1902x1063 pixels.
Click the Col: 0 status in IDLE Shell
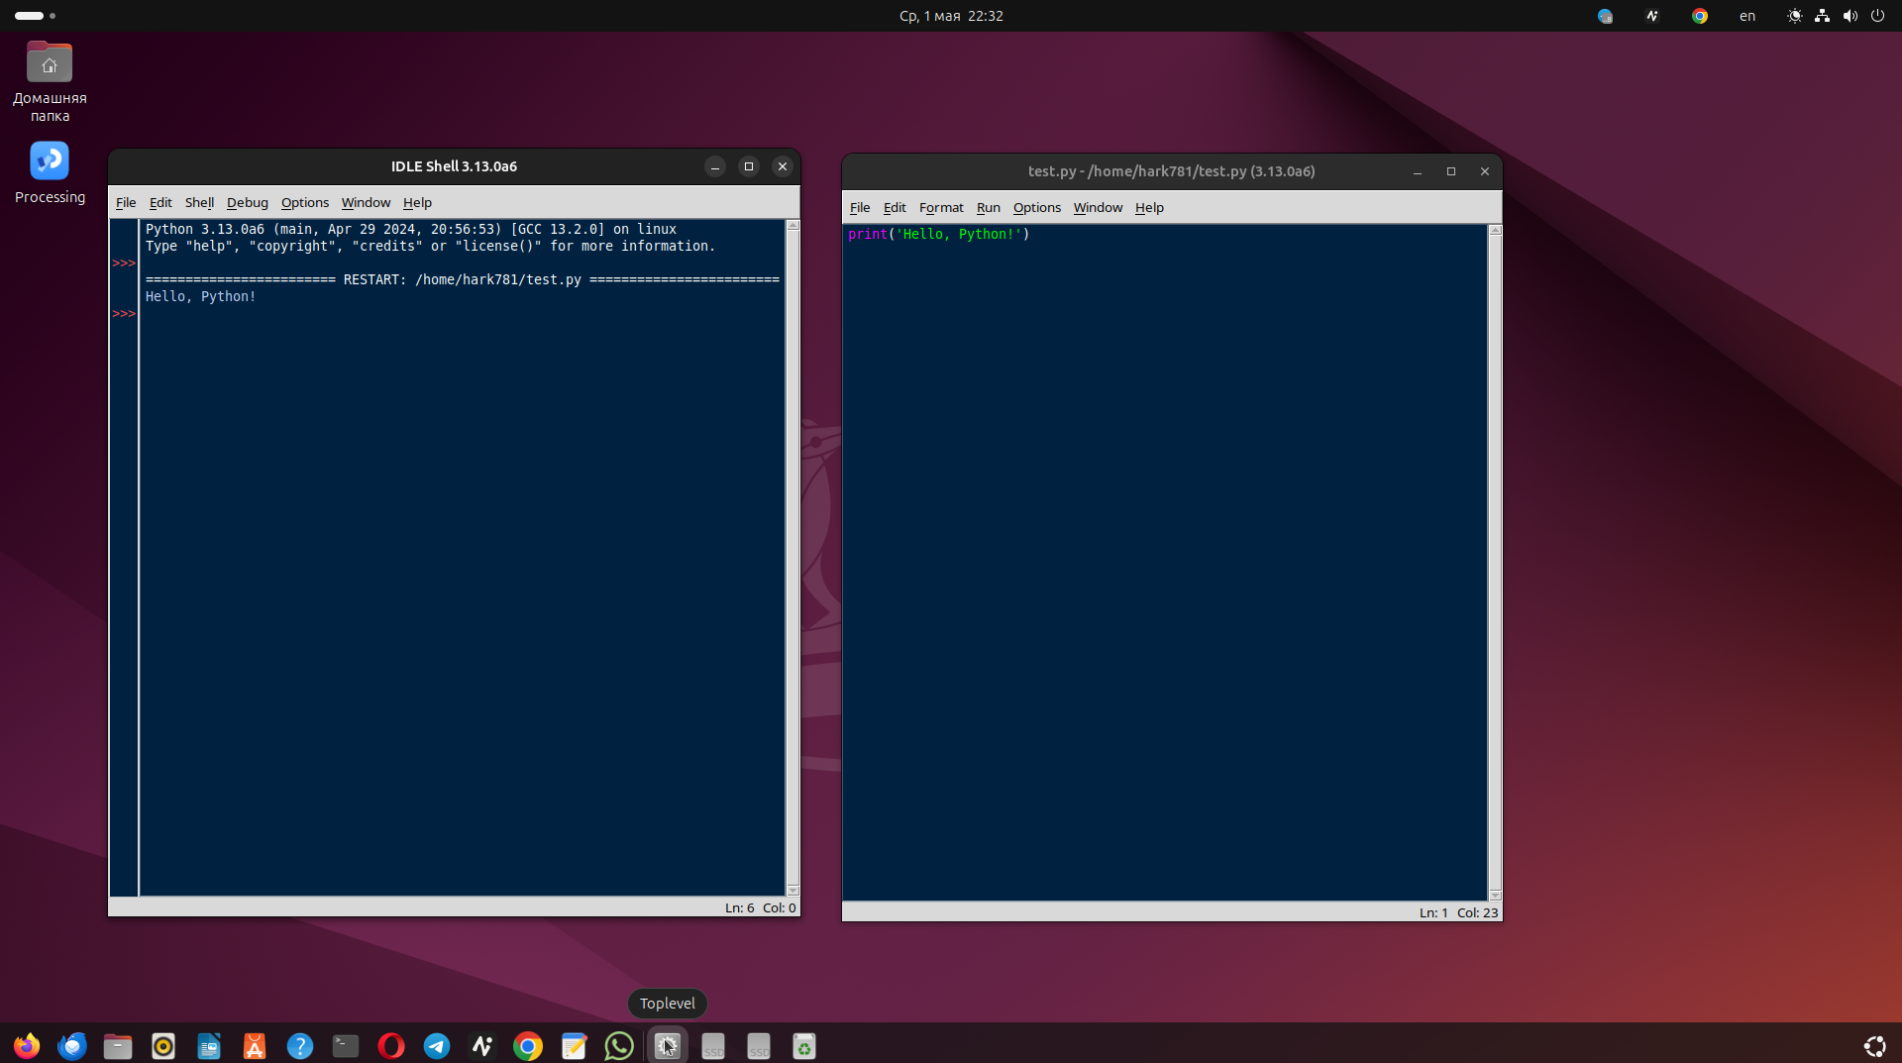(780, 907)
